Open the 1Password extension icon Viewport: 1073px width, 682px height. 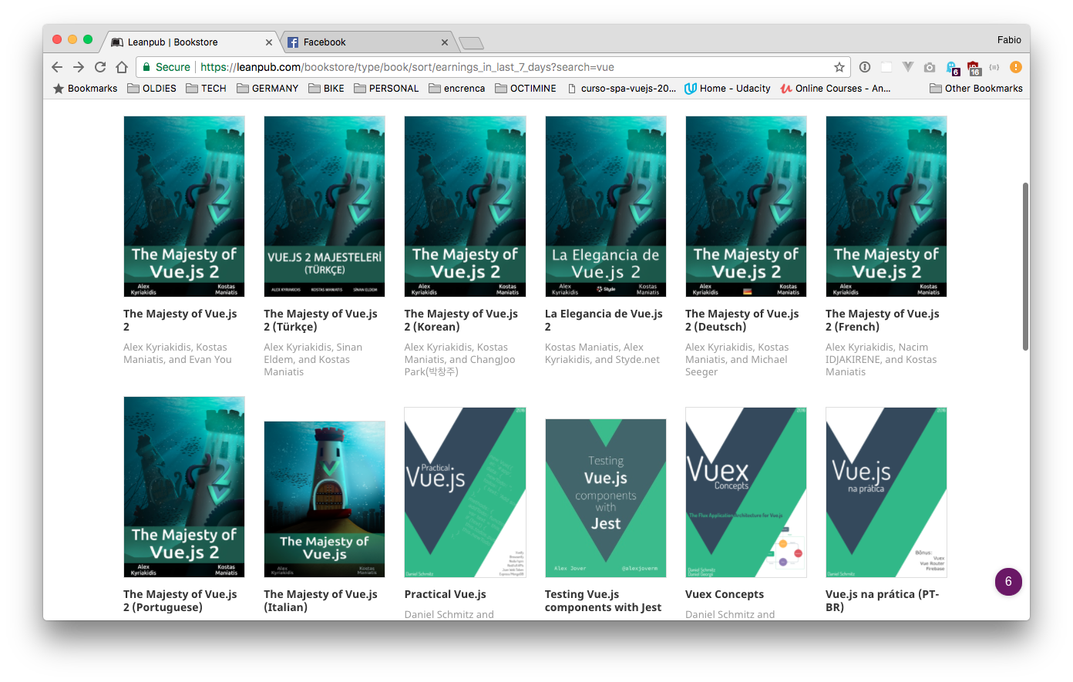865,67
